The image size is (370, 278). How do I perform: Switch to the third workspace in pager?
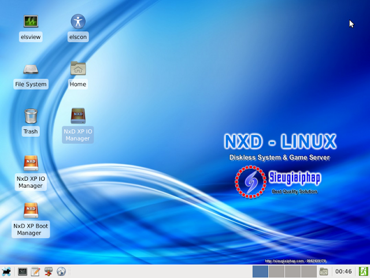(293, 272)
